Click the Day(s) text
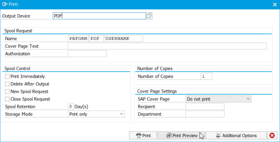This screenshot has width=280, height=142. (81, 106)
